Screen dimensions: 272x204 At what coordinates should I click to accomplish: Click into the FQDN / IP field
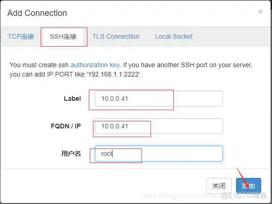159,126
